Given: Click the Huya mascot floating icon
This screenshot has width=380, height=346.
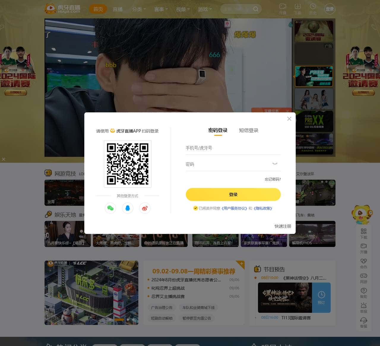Looking at the screenshot, I should 362,215.
